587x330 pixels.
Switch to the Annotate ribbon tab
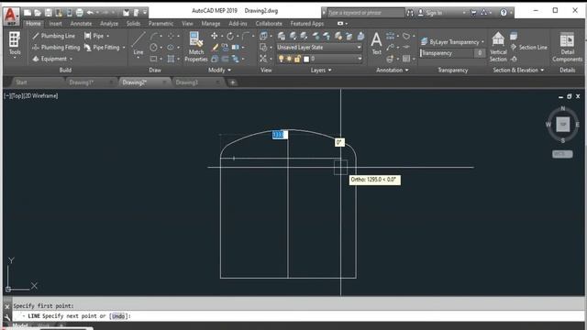[x=81, y=24]
